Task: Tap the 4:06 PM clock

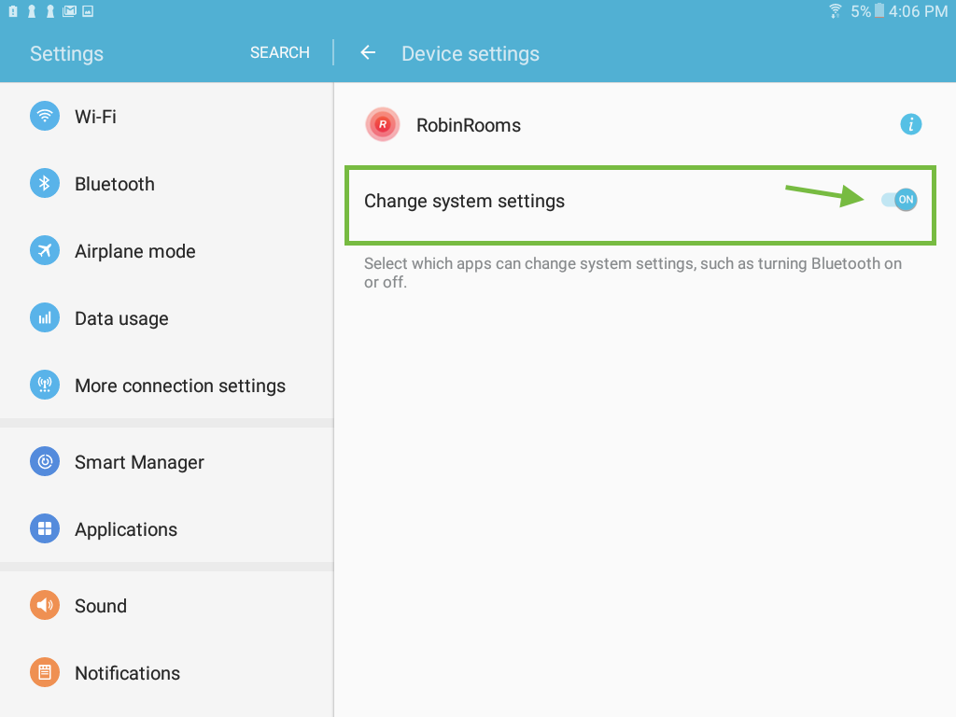Action: tap(919, 11)
